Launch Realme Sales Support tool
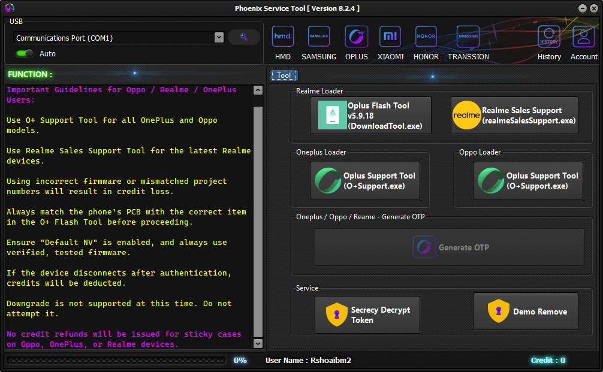Viewport: 603px width, 372px height. tap(514, 115)
